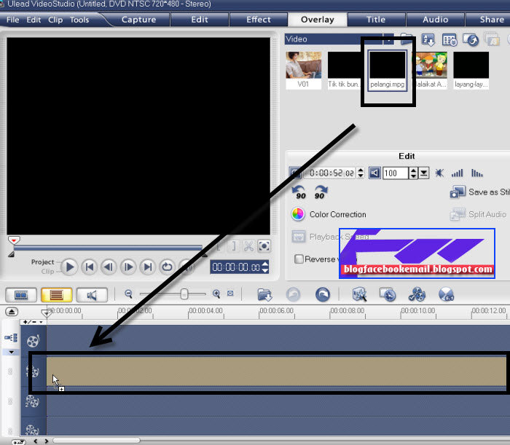Click the timeline horizontal scrollbar
The height and width of the screenshot is (445, 510).
pyautogui.click(x=96, y=441)
